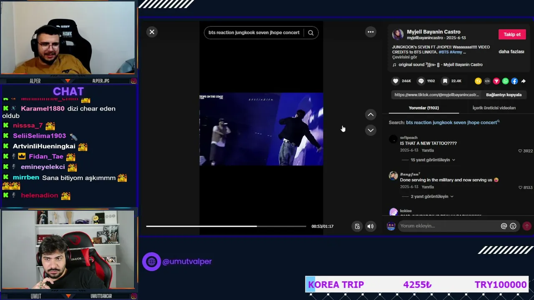This screenshot has height=300, width=534.
Task: Open the three-dot more options menu
Action: pos(370,32)
